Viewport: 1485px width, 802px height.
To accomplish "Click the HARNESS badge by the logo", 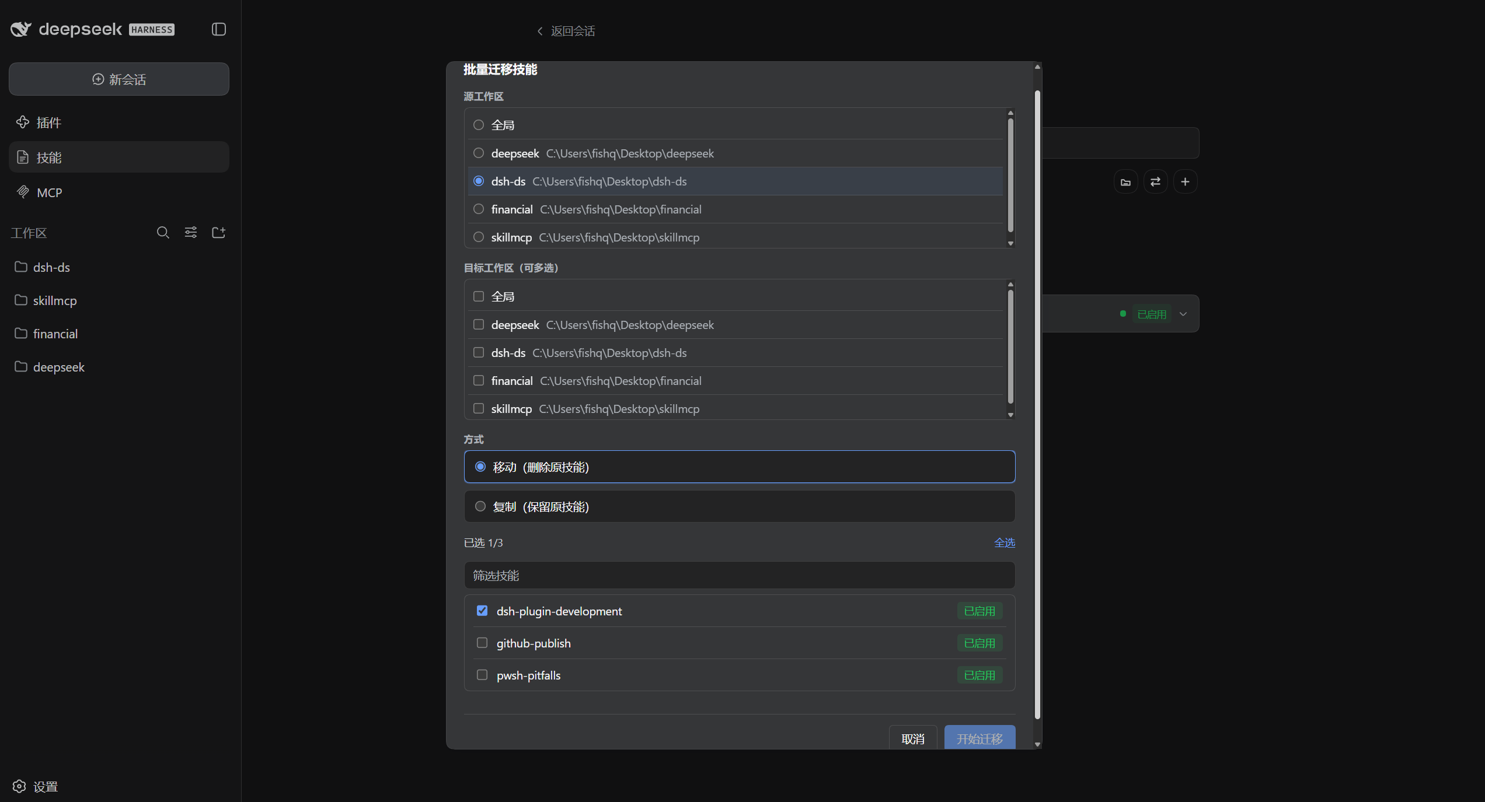I will tap(152, 30).
